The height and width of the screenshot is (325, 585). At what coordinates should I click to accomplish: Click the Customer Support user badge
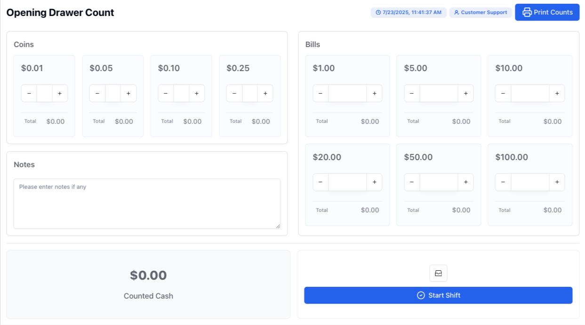481,13
